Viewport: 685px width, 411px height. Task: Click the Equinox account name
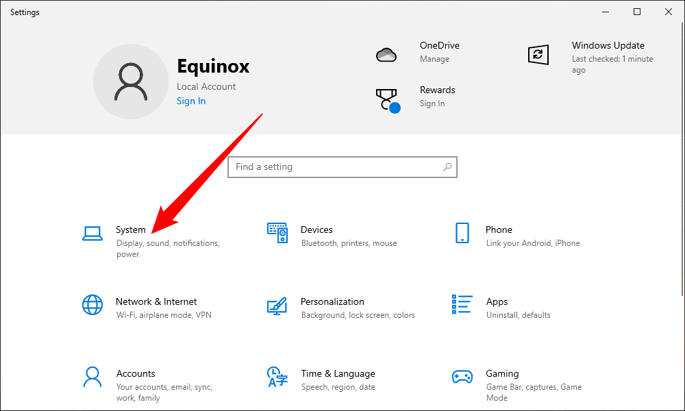213,66
